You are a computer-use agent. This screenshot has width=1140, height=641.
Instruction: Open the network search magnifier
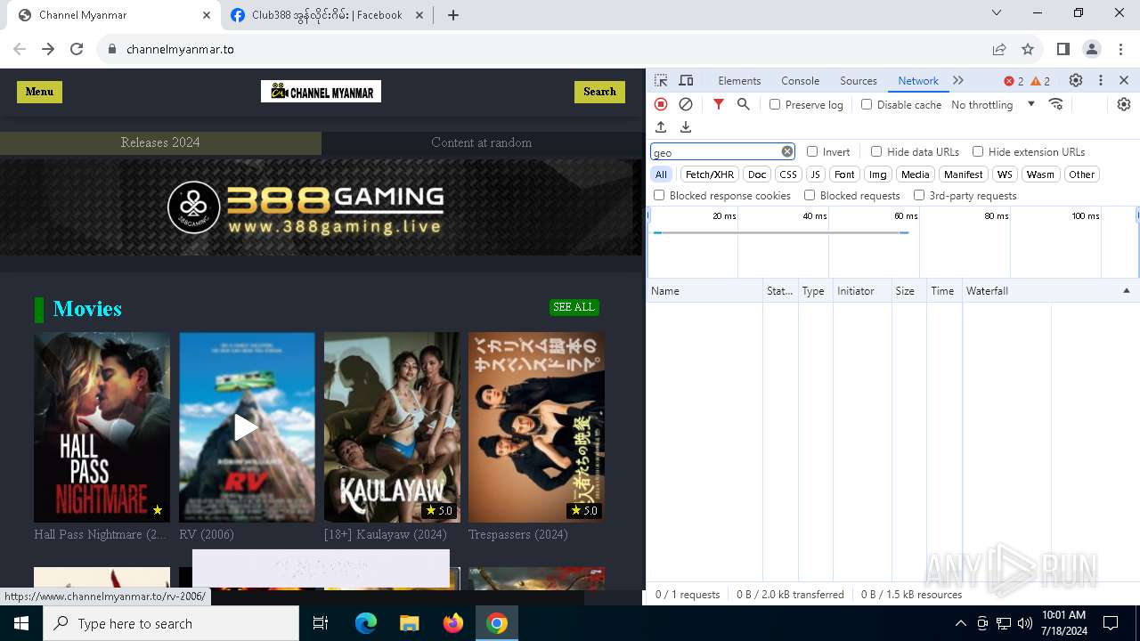(x=744, y=104)
